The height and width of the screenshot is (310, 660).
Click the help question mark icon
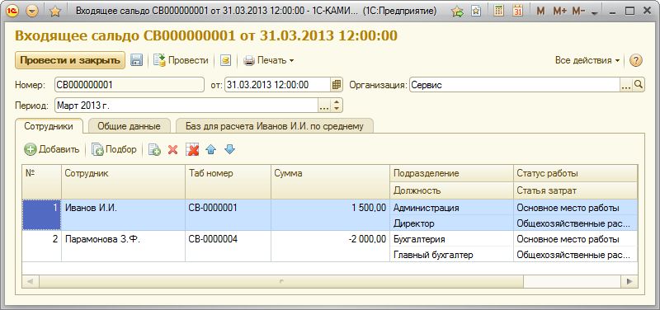[635, 60]
